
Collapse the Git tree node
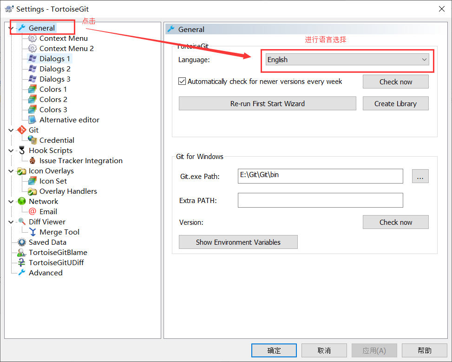pos(11,130)
